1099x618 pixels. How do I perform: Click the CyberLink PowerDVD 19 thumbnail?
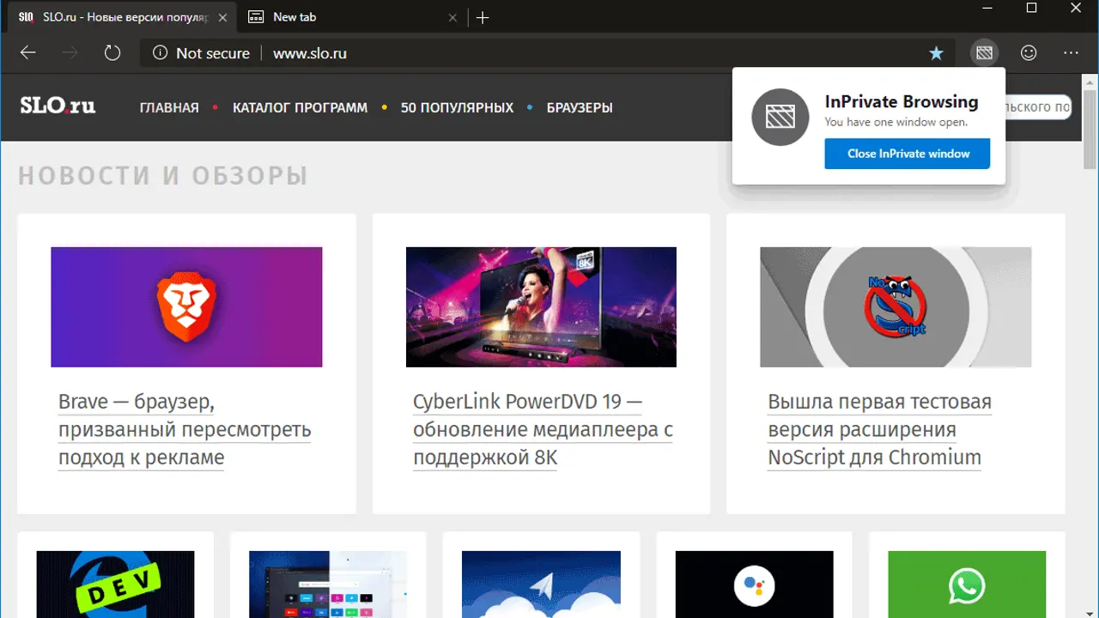point(541,307)
